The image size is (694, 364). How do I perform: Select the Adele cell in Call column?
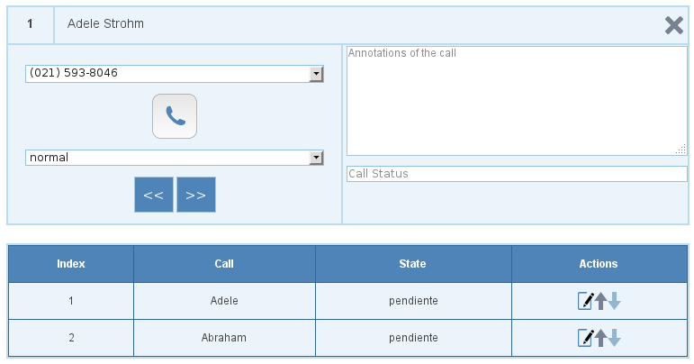[224, 301]
